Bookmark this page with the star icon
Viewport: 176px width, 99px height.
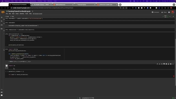click(126, 8)
